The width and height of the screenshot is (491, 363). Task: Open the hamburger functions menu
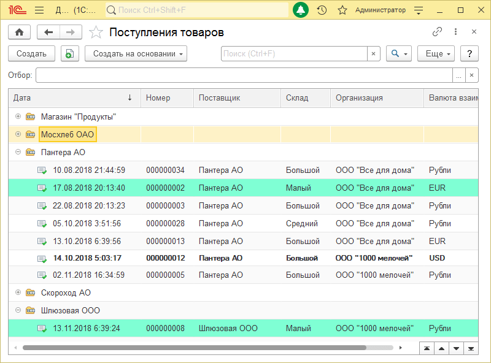point(39,10)
